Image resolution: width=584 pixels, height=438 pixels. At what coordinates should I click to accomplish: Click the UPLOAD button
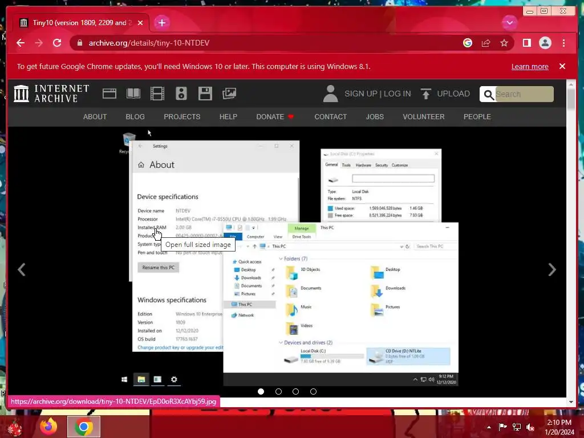pos(445,94)
